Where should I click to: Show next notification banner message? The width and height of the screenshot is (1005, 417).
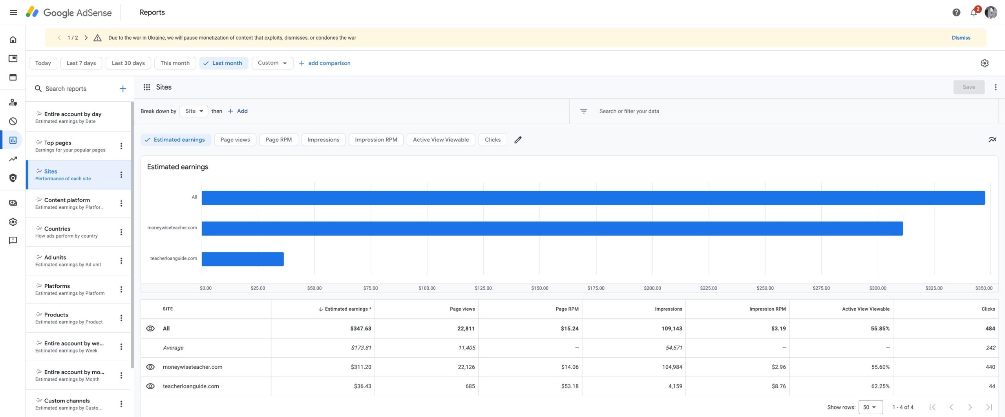(x=86, y=38)
